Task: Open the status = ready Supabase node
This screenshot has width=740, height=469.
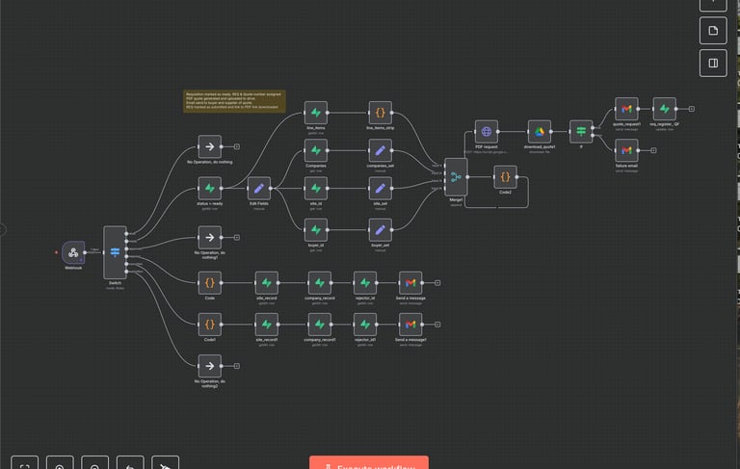Action: [x=209, y=188]
